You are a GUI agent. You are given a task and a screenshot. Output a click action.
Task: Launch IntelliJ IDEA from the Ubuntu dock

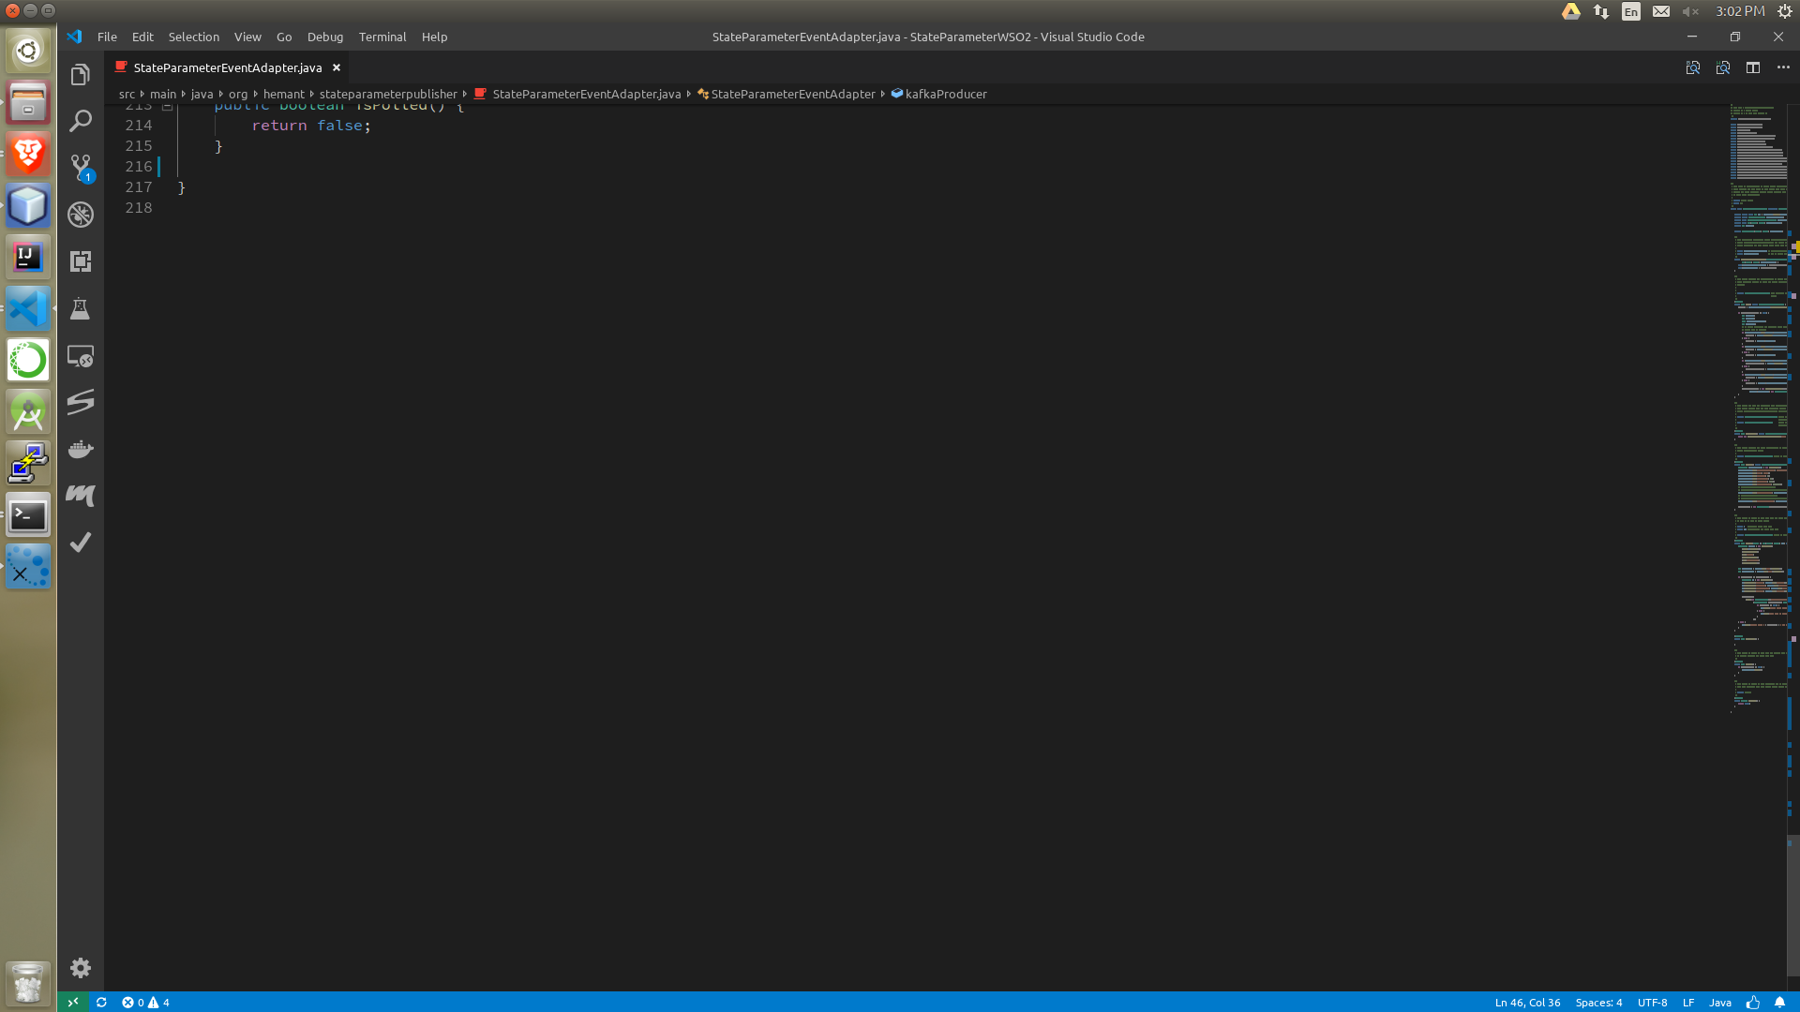27,257
